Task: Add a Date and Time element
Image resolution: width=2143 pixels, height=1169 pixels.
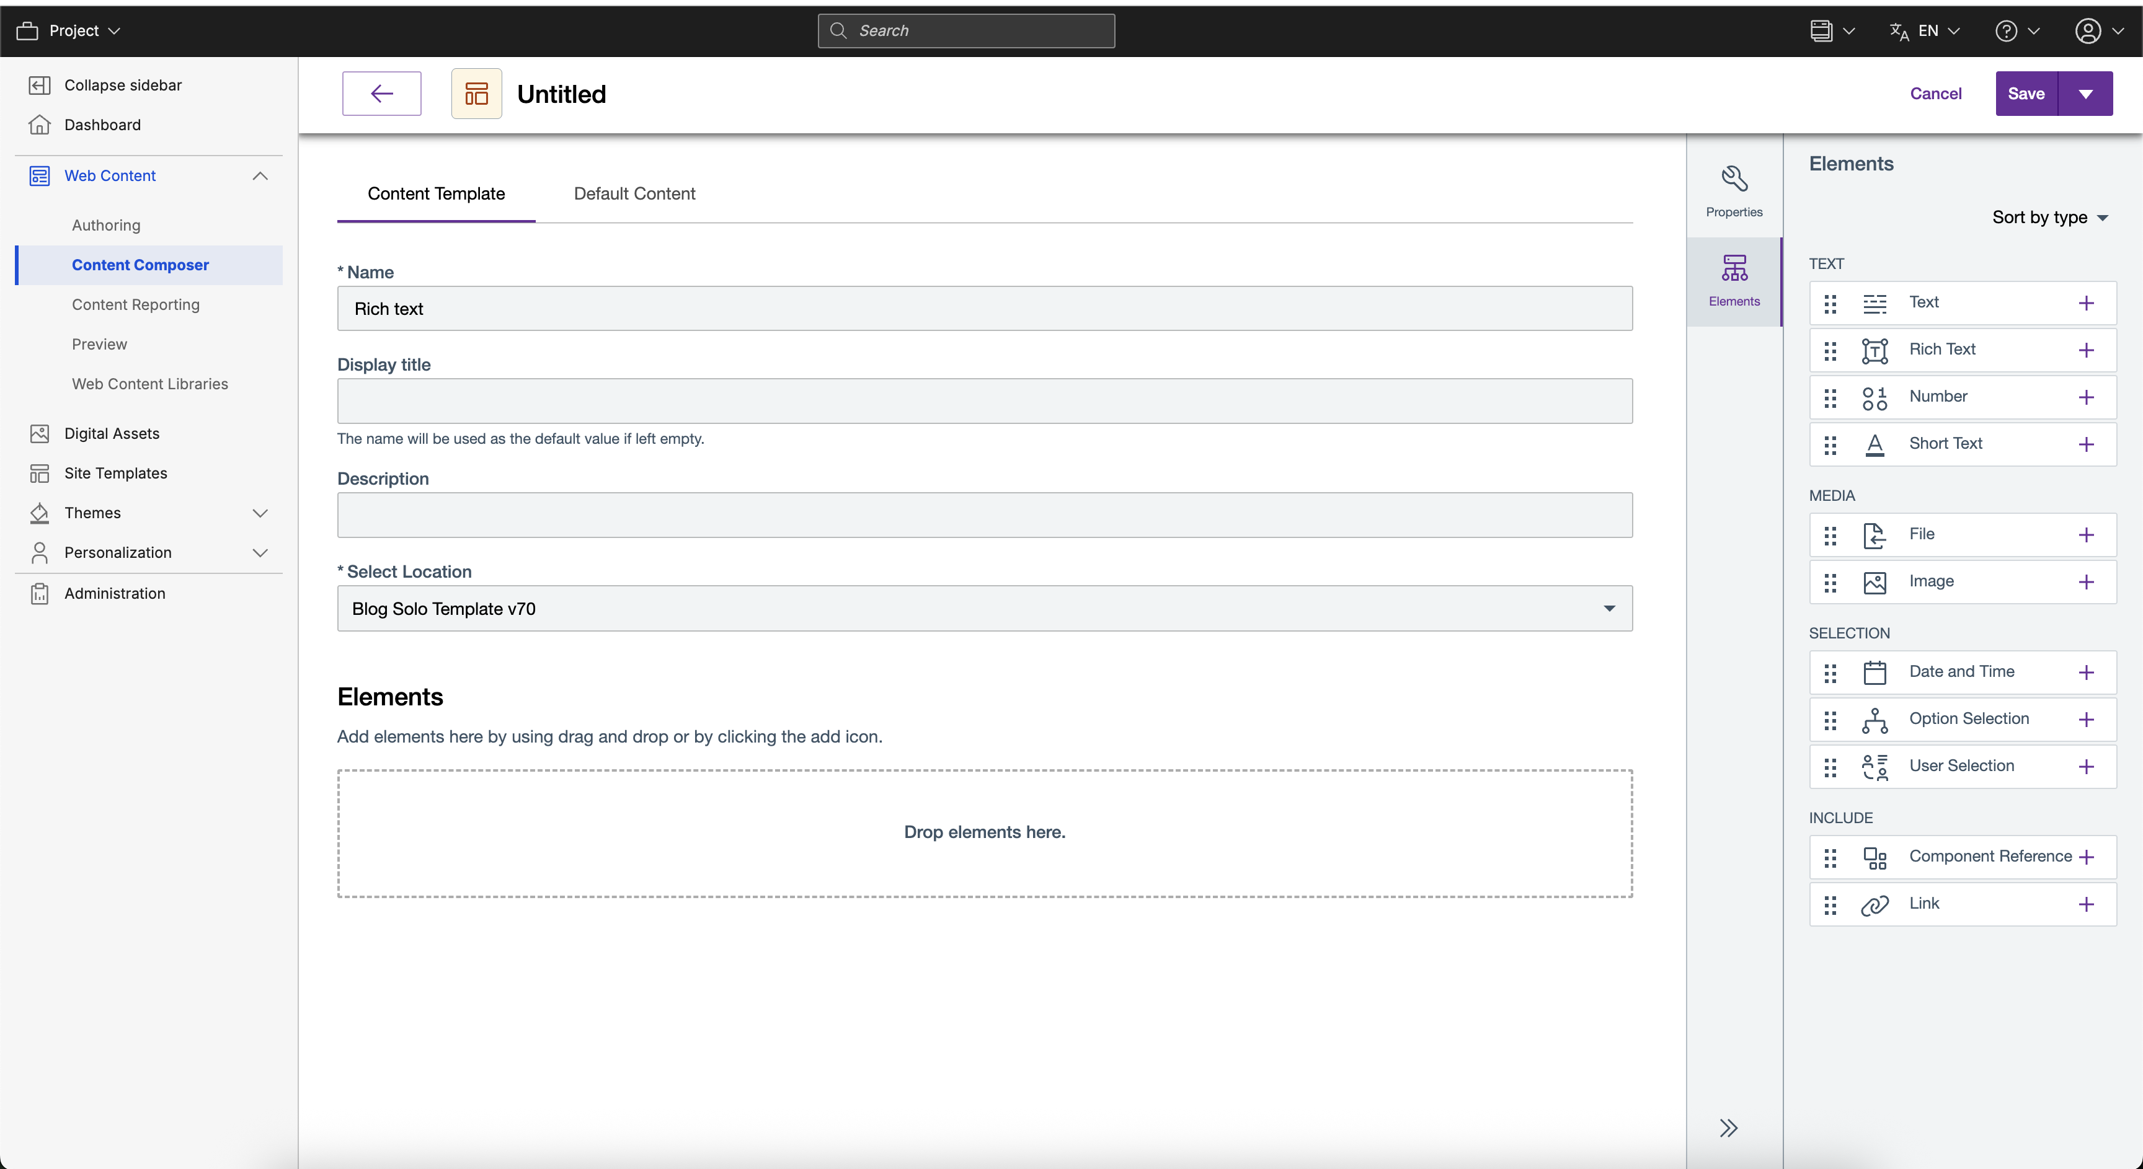Action: 2085,672
